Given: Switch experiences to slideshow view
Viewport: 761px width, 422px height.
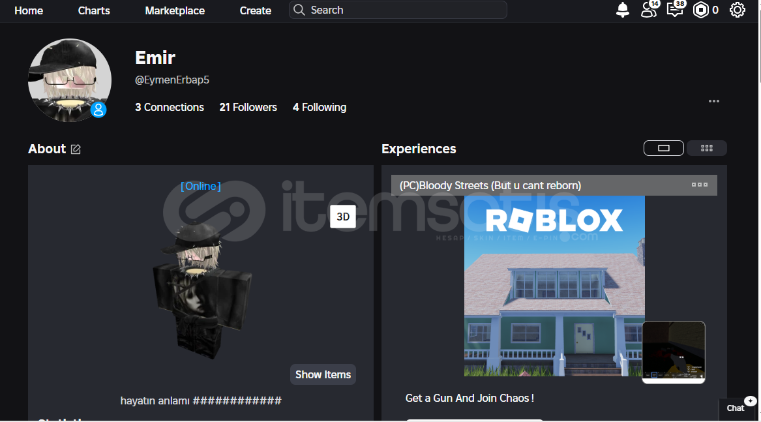Looking at the screenshot, I should pyautogui.click(x=663, y=148).
